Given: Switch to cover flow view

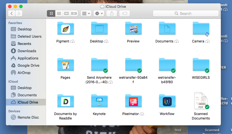Looking at the screenshot, I should (x=74, y=13).
